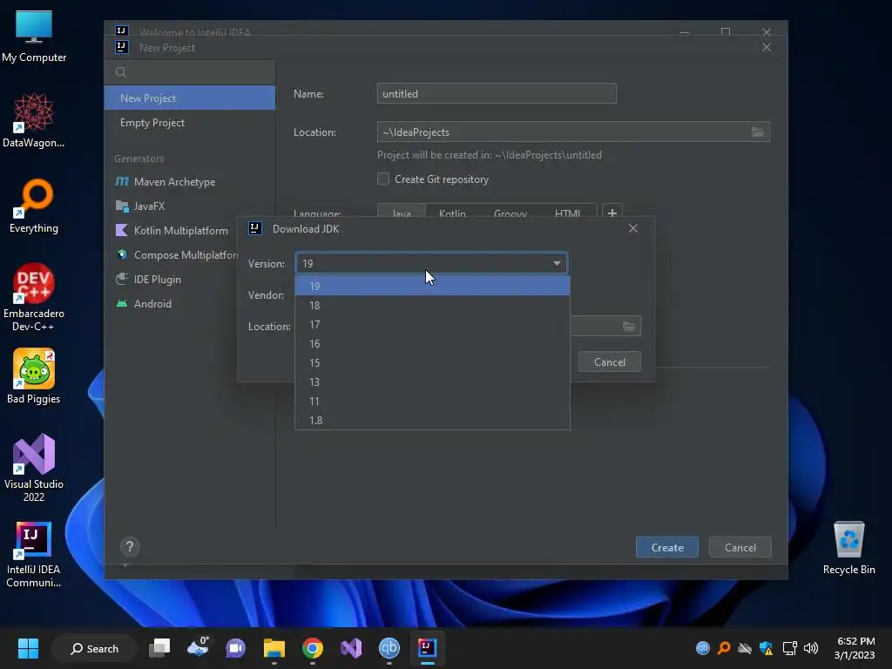
Task: Click the project Name field
Action: pos(497,94)
